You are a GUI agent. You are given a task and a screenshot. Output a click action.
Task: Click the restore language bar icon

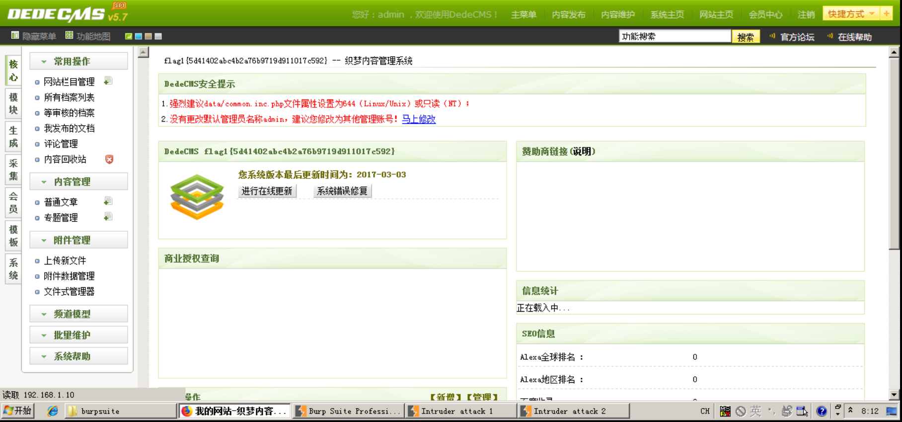(x=838, y=407)
